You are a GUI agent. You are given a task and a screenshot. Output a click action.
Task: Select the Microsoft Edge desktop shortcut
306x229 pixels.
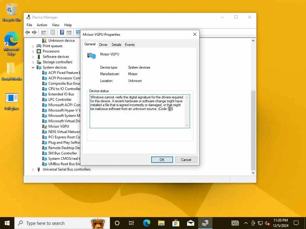point(12,44)
